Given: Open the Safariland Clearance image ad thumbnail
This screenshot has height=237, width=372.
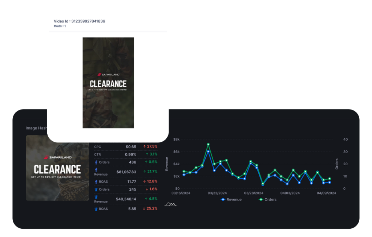Looking at the screenshot, I should (57, 168).
